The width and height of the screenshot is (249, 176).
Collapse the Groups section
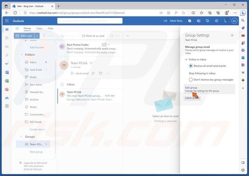coord(21,137)
